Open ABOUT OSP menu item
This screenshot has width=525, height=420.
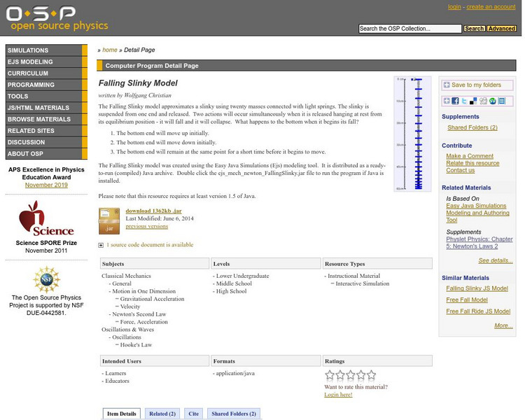tap(46, 154)
